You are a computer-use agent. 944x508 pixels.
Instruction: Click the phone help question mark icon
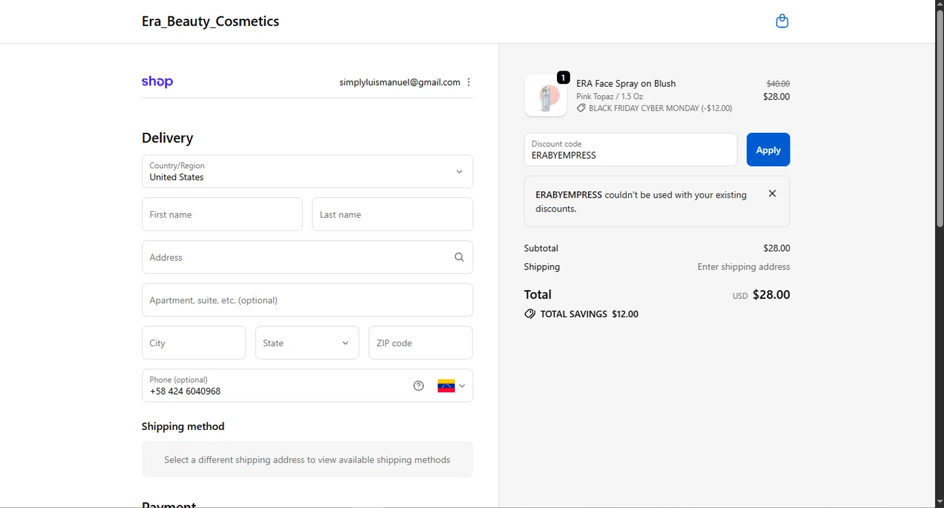point(419,386)
